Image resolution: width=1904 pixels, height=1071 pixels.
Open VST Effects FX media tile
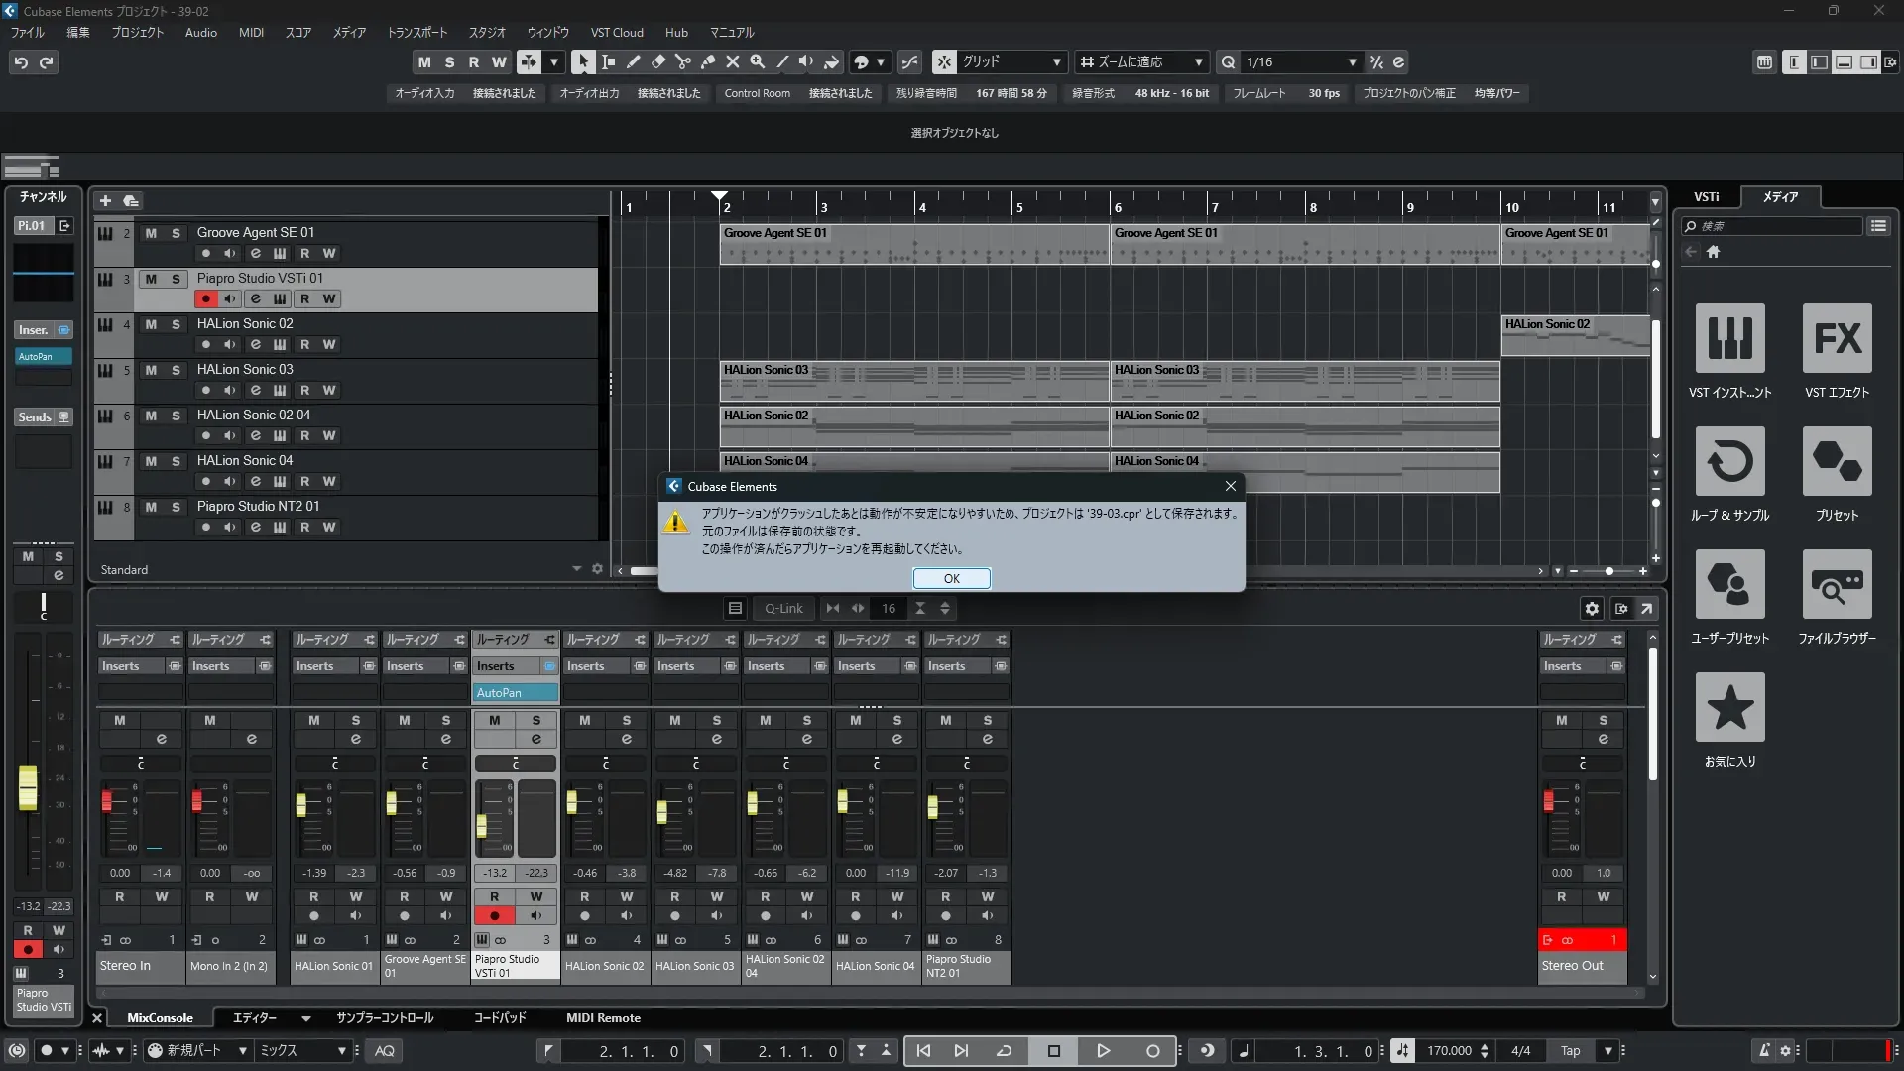click(x=1837, y=338)
